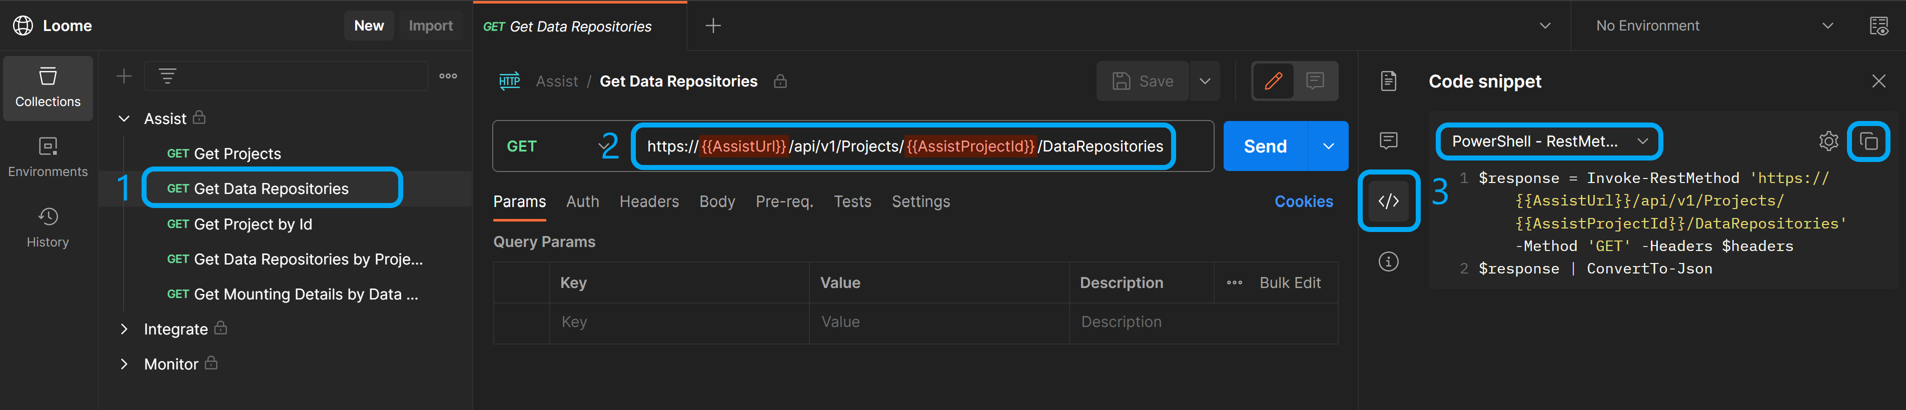The image size is (1906, 410).
Task: Open the History sidebar panel
Action: click(48, 227)
